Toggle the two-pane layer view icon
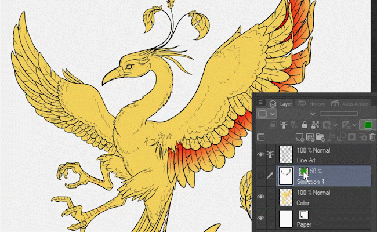The width and height of the screenshot is (377, 232). (261, 137)
